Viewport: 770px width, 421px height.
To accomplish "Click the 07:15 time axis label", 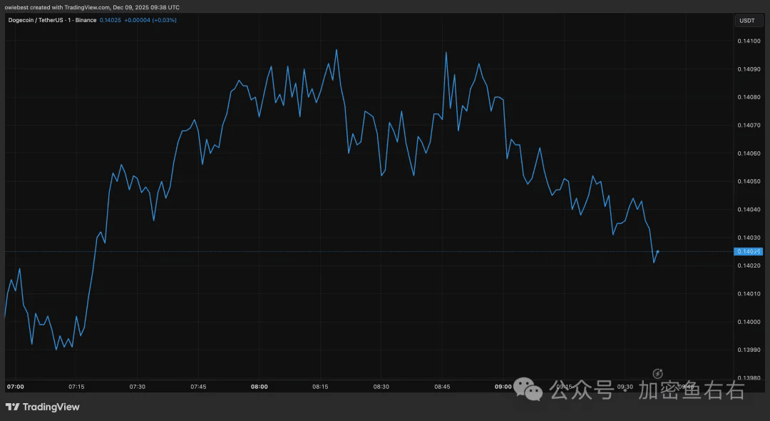I will tap(76, 387).
